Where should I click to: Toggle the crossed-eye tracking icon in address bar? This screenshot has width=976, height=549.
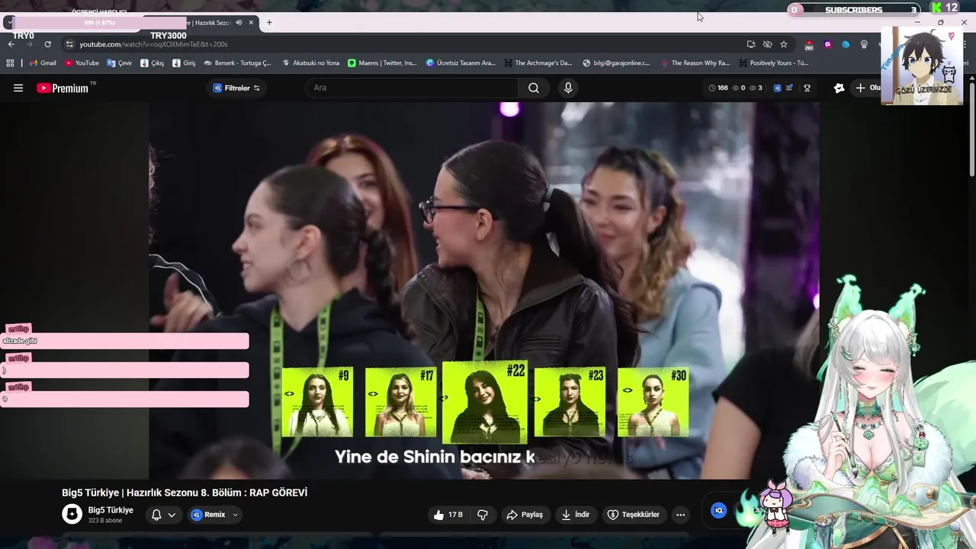[768, 44]
